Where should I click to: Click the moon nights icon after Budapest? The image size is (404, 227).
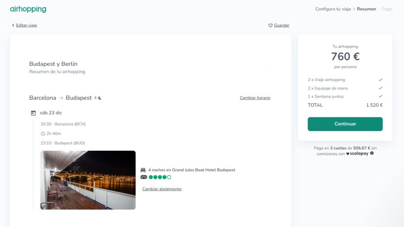coord(100,98)
